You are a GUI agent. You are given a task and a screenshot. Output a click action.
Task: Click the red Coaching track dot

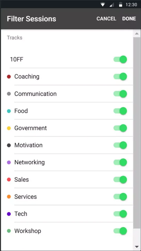point(9,77)
